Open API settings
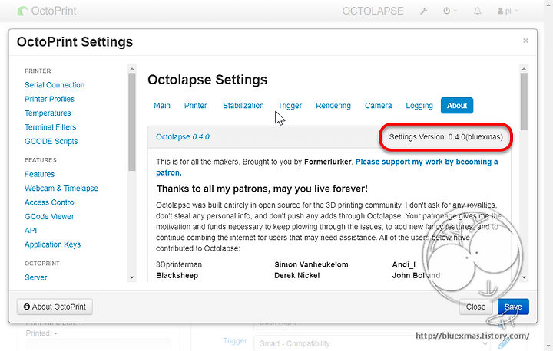The height and width of the screenshot is (351, 553). click(x=31, y=231)
